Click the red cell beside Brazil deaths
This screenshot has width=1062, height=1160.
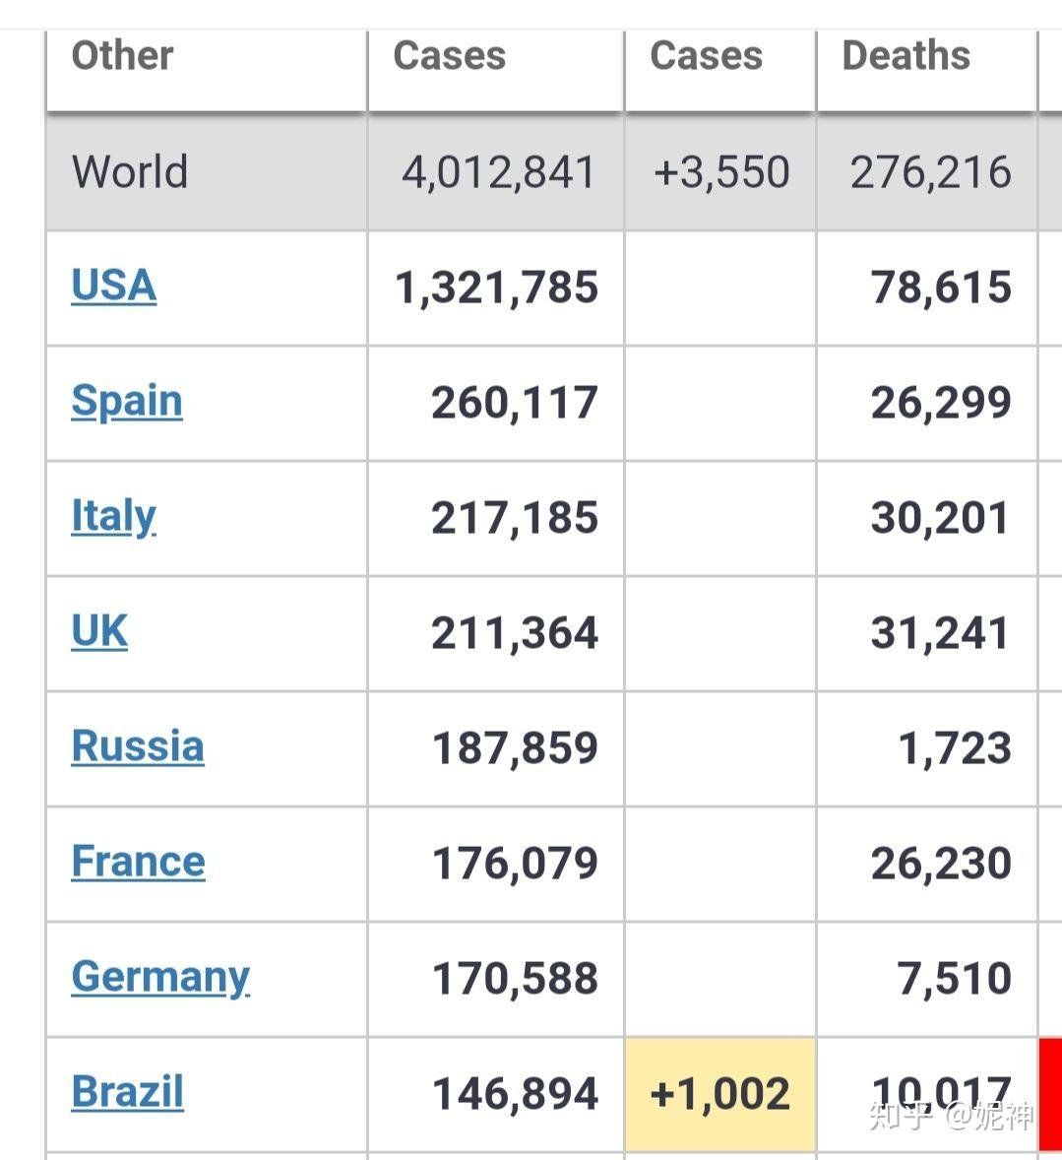coord(1050,1095)
